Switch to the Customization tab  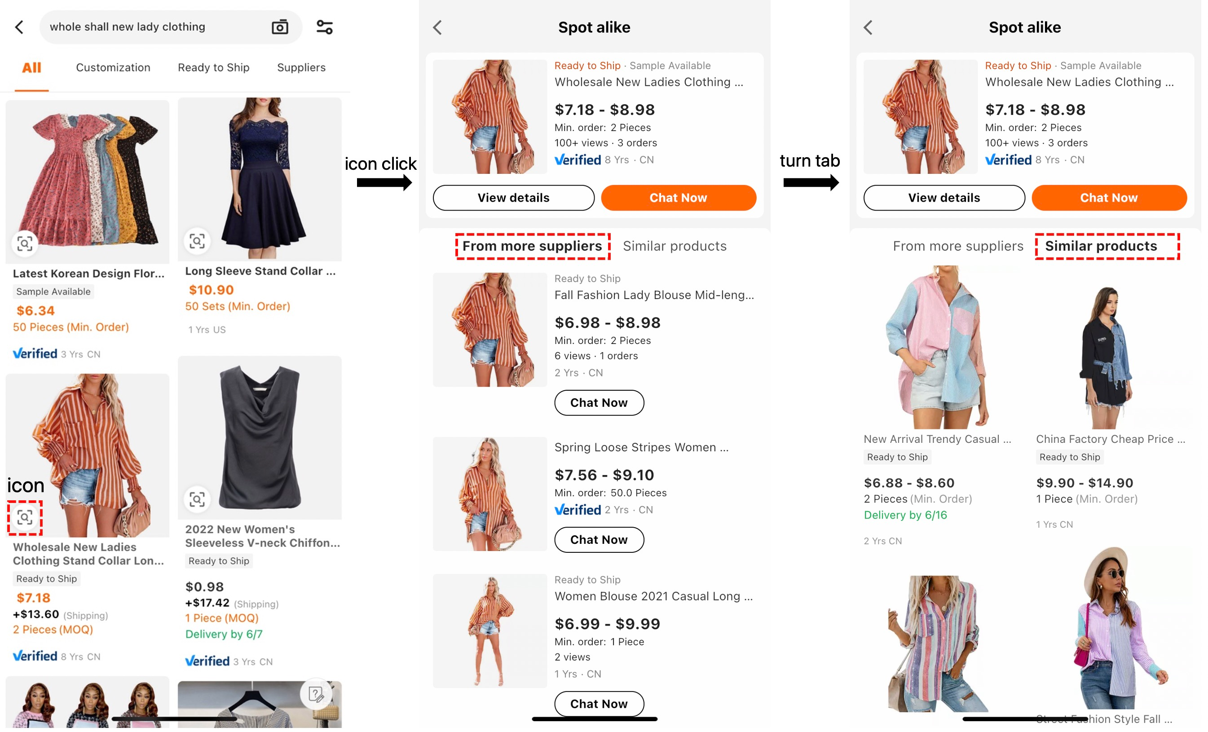(x=113, y=67)
